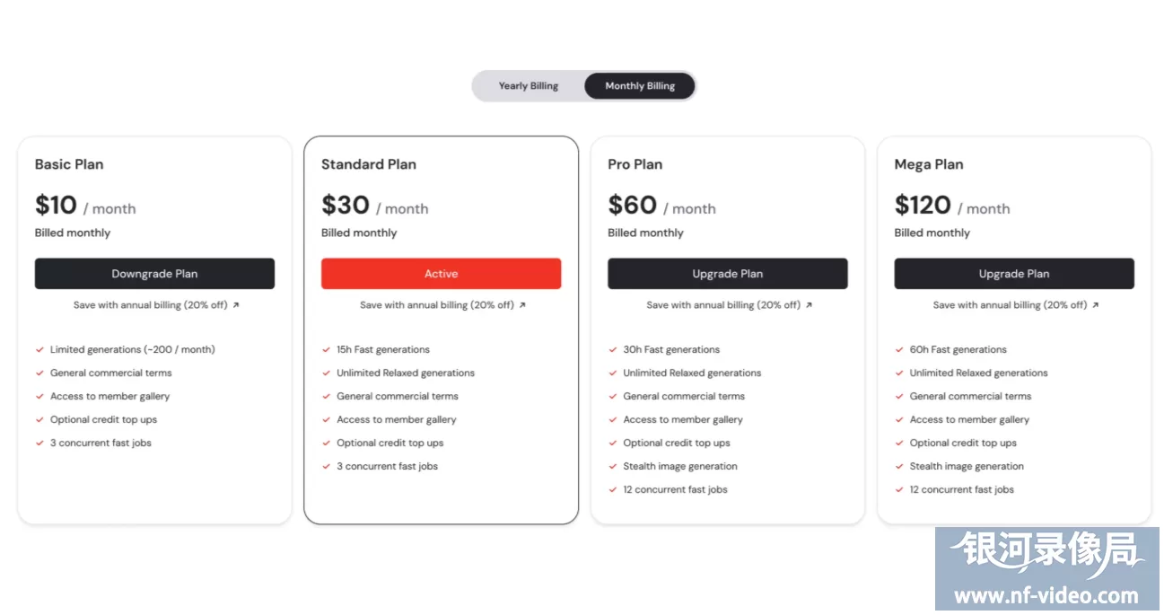Click arrow icon beside Pro Plan annual savings

click(809, 305)
